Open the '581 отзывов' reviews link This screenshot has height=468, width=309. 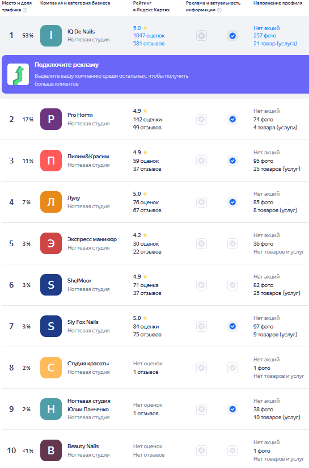[x=149, y=44]
